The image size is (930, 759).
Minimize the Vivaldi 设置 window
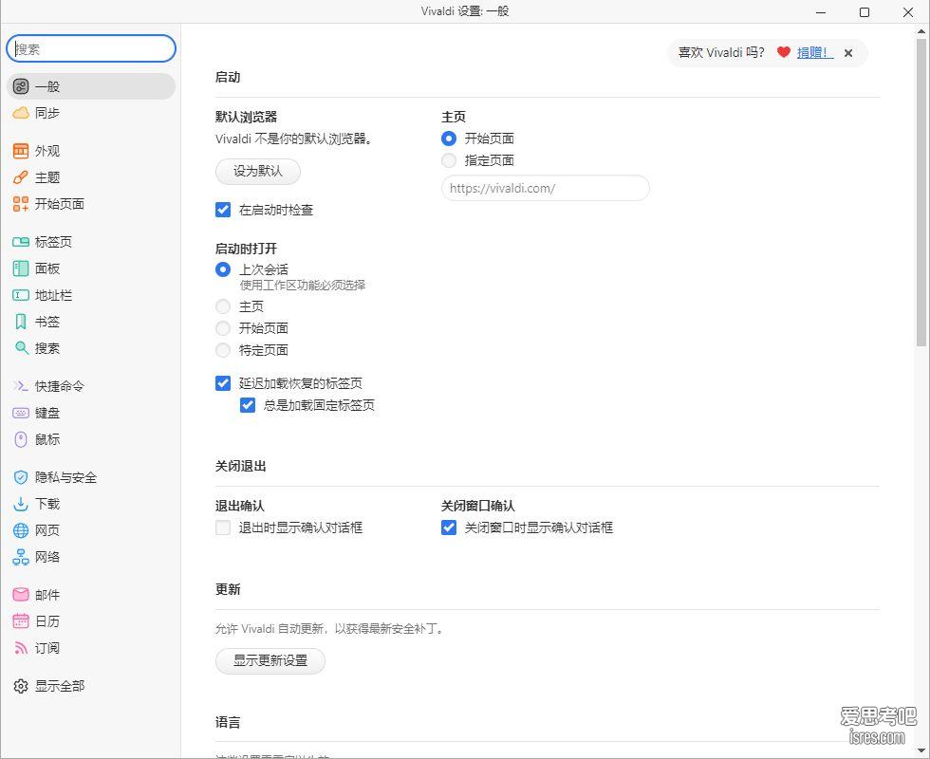(821, 11)
